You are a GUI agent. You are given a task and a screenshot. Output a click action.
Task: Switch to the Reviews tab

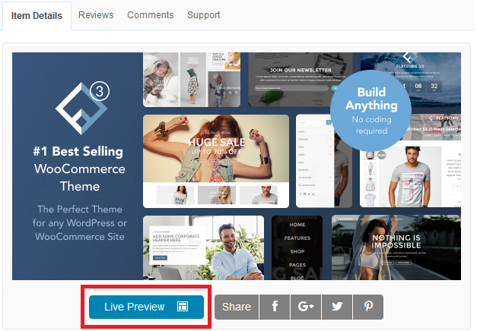[x=96, y=15]
